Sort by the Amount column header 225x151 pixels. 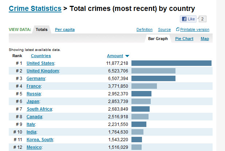pyautogui.click(x=115, y=56)
